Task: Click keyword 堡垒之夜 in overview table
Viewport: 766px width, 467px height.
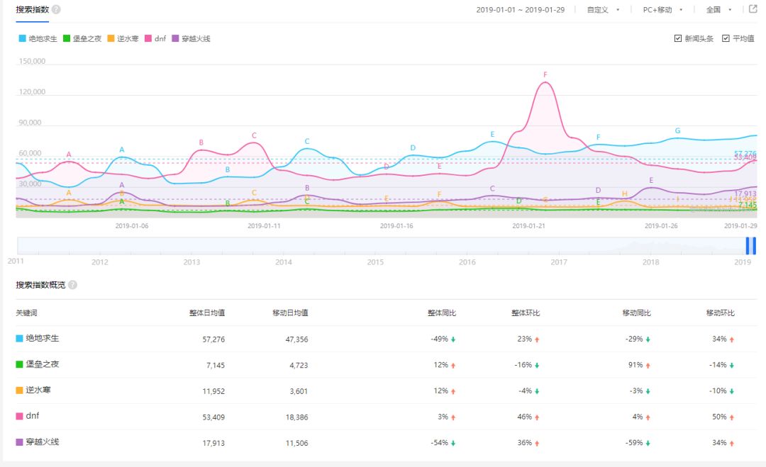Action: coord(43,364)
